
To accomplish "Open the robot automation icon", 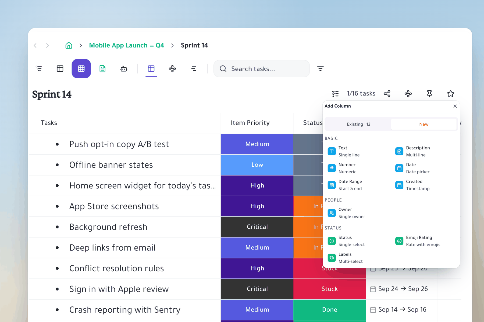I will pyautogui.click(x=124, y=69).
